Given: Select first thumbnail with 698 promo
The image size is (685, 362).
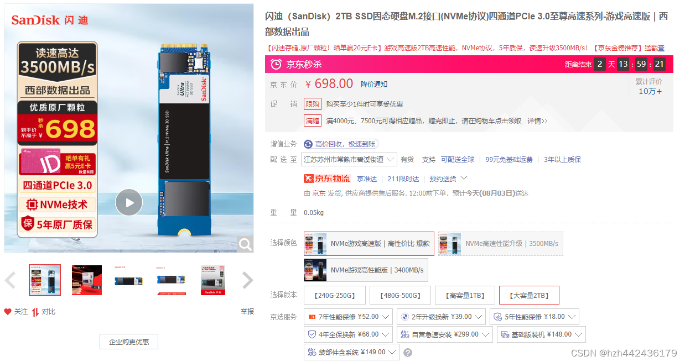Looking at the screenshot, I should click(x=45, y=280).
